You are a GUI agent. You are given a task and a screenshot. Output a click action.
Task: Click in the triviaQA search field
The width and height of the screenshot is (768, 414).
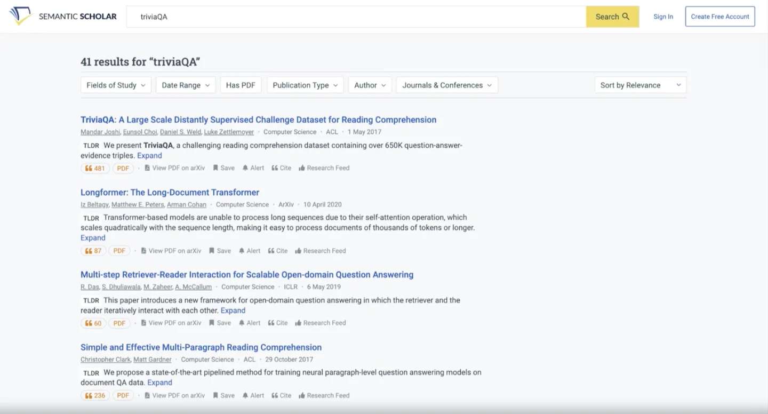pos(356,17)
